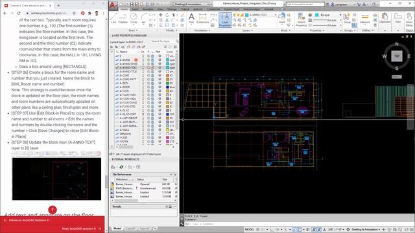Toggle plot setting for layer 0
Viewport: 415px width, 233px height.
pyautogui.click(x=160, y=56)
